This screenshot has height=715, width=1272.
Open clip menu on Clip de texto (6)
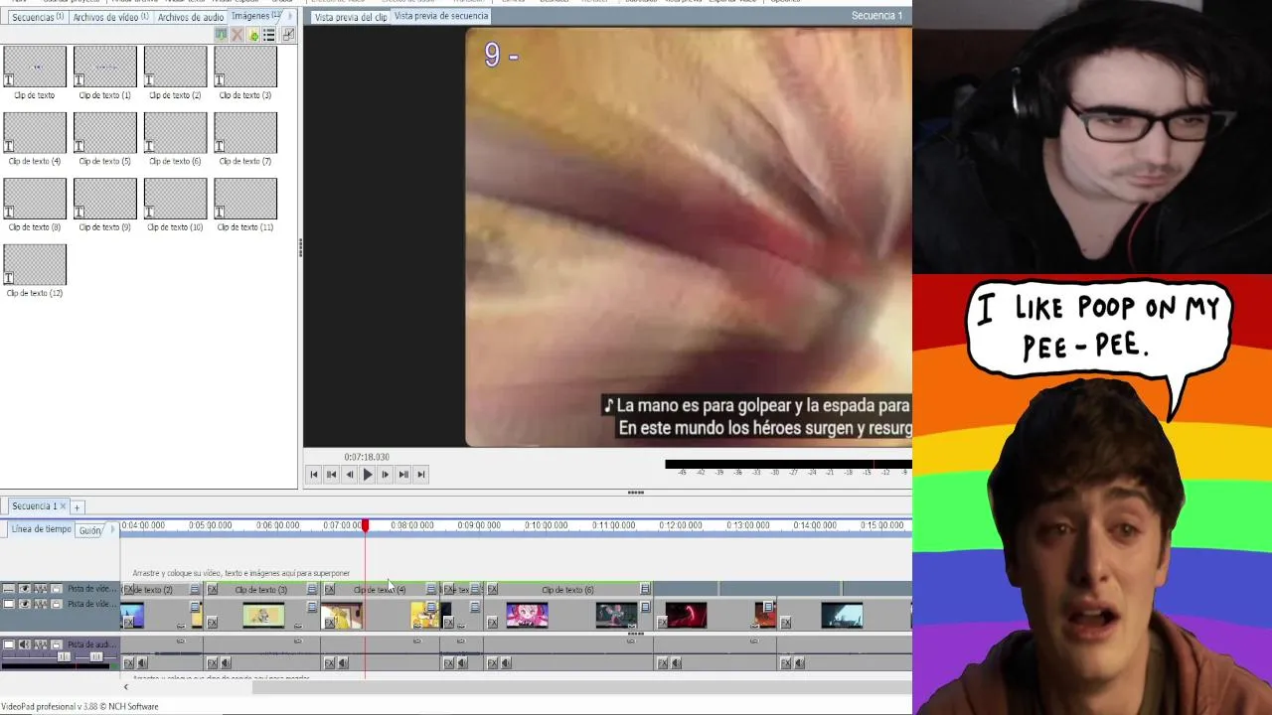645,590
